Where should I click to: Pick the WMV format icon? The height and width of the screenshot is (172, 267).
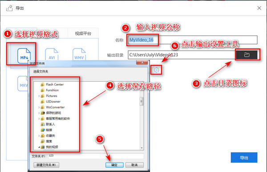pos(79,54)
